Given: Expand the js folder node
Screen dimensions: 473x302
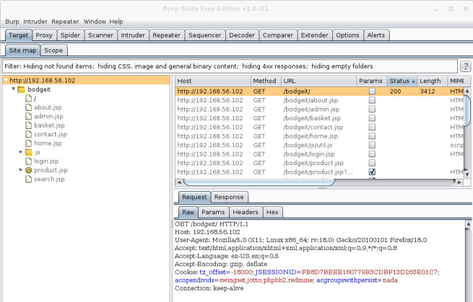Looking at the screenshot, I should [21, 152].
